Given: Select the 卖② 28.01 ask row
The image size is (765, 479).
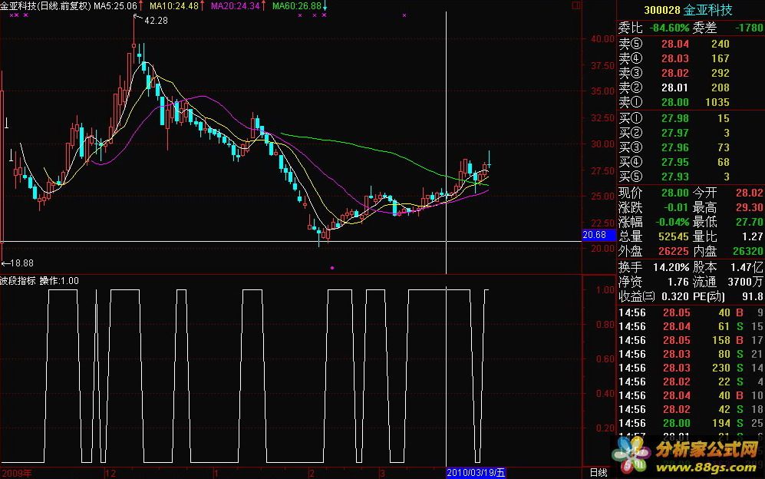Looking at the screenshot, I should tap(691, 88).
